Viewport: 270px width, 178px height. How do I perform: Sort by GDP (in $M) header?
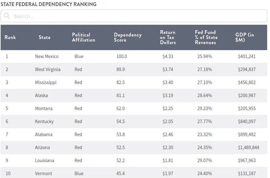245,37
